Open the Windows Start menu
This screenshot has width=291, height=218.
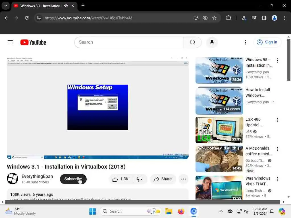(x=92, y=211)
